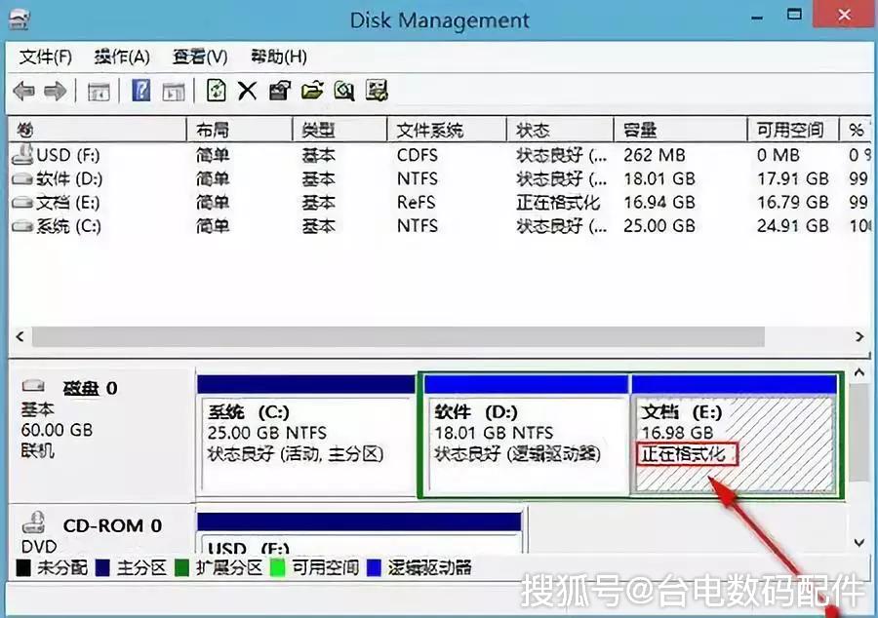Click the disk settings checklist toolbar icon
This screenshot has width=878, height=618.
[377, 90]
